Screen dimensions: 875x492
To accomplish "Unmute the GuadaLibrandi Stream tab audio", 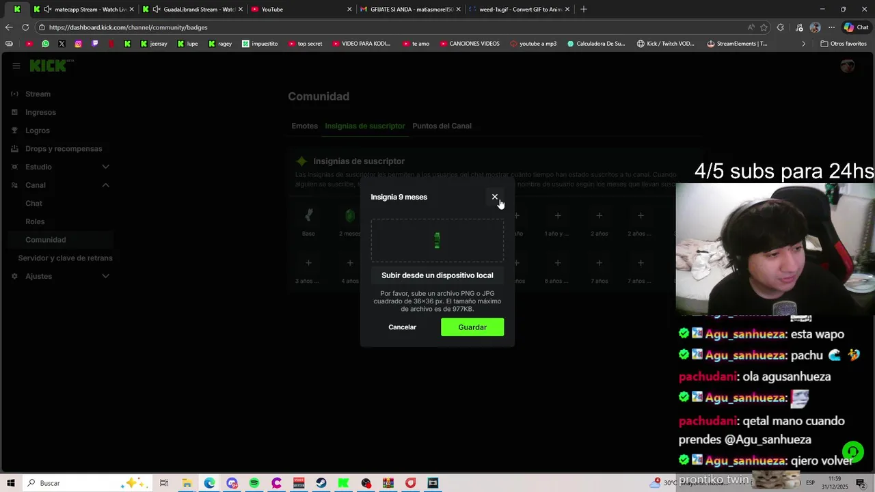I will 157,10.
